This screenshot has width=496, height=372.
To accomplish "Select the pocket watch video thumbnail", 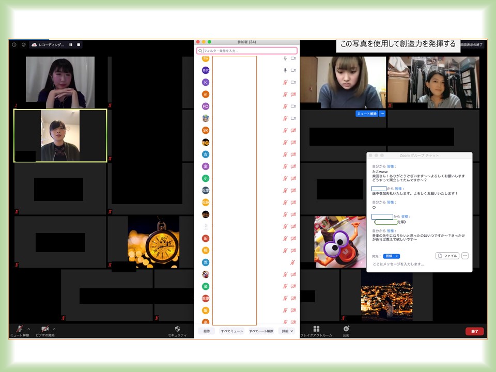I will coord(153,242).
